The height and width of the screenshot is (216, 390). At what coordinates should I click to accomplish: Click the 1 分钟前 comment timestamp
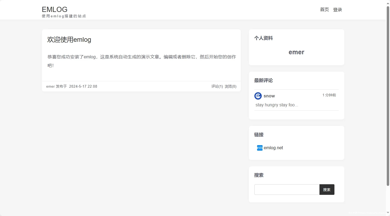[x=329, y=95]
